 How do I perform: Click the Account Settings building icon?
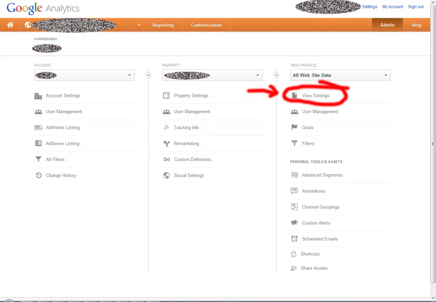[x=38, y=96]
